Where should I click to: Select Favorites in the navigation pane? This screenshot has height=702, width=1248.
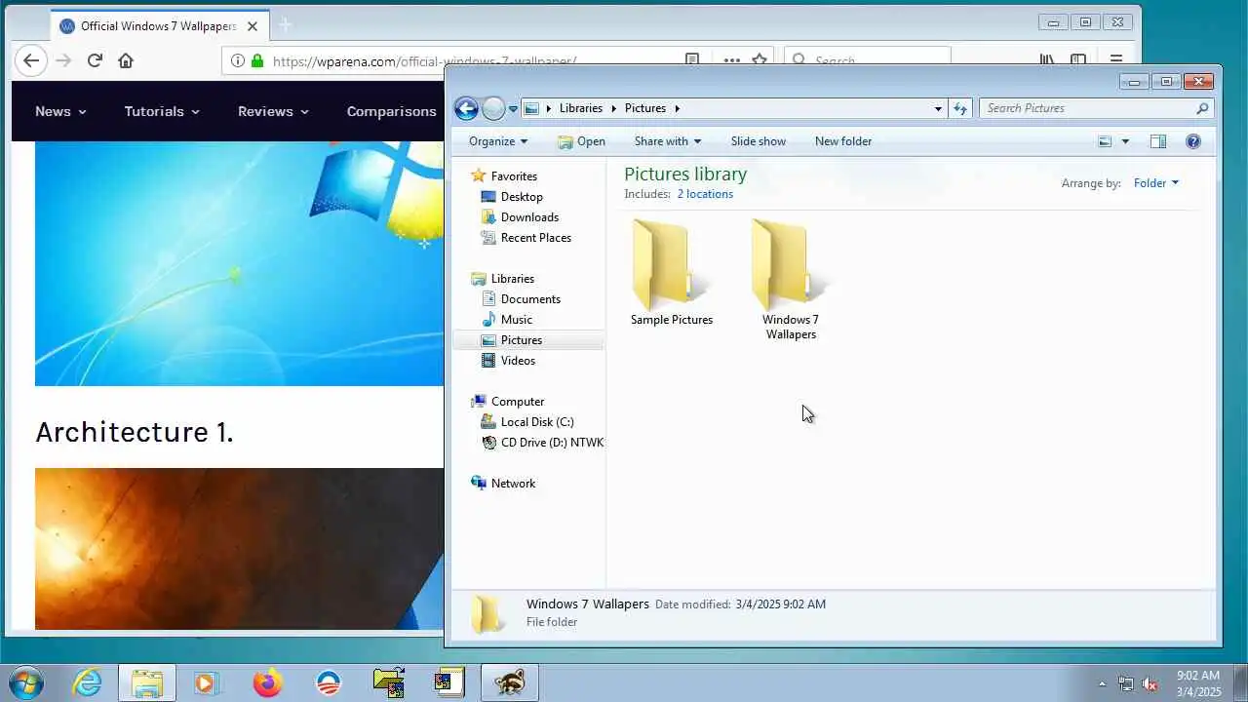514,176
